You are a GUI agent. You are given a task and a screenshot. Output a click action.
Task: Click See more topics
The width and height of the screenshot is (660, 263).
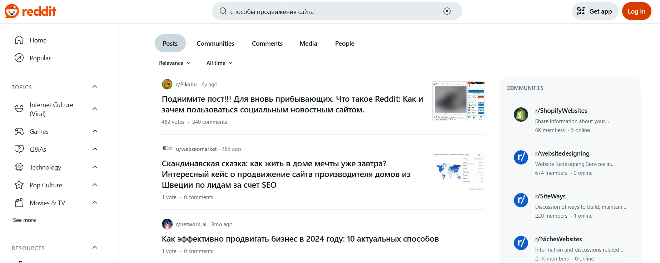coord(24,220)
